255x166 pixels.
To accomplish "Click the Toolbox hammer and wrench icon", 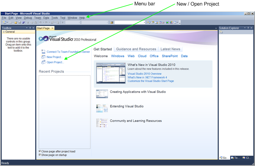I will click(x=164, y=22).
